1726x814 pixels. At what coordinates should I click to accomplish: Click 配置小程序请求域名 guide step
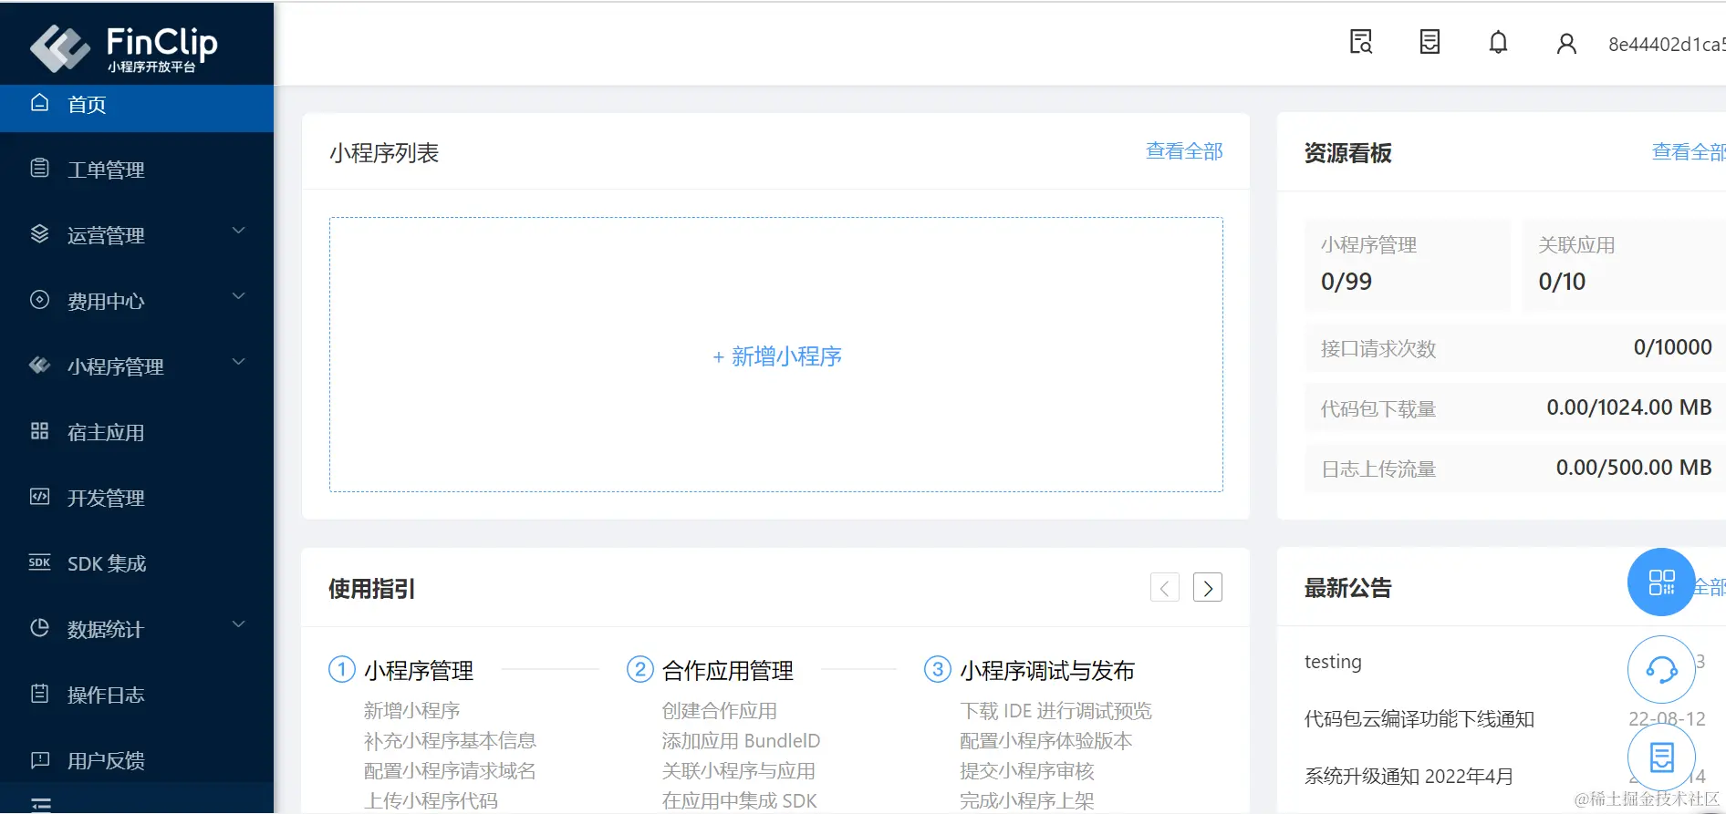[x=450, y=770]
